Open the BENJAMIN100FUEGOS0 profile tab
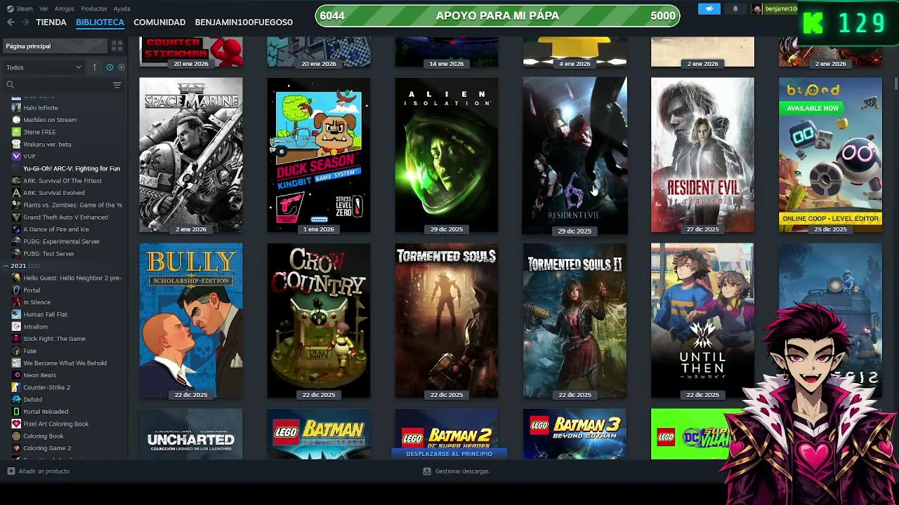The height and width of the screenshot is (505, 899). pyautogui.click(x=244, y=22)
